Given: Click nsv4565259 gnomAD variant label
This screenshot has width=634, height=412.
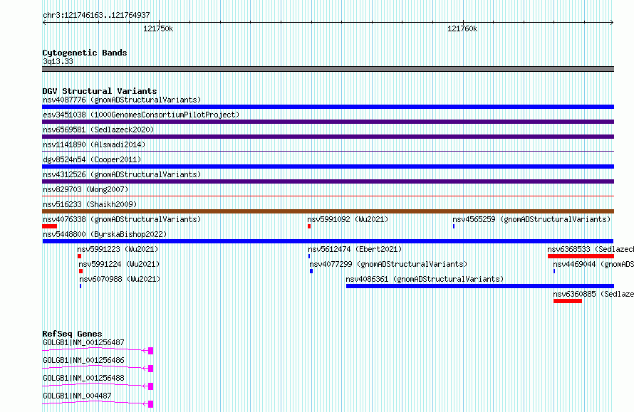Looking at the screenshot, I should click(x=531, y=219).
